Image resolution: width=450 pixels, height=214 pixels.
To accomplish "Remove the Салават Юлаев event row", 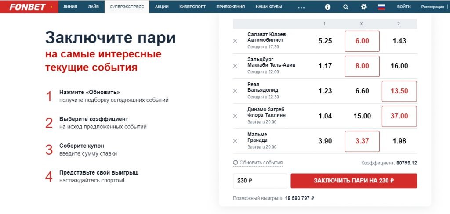I will click(x=235, y=41).
